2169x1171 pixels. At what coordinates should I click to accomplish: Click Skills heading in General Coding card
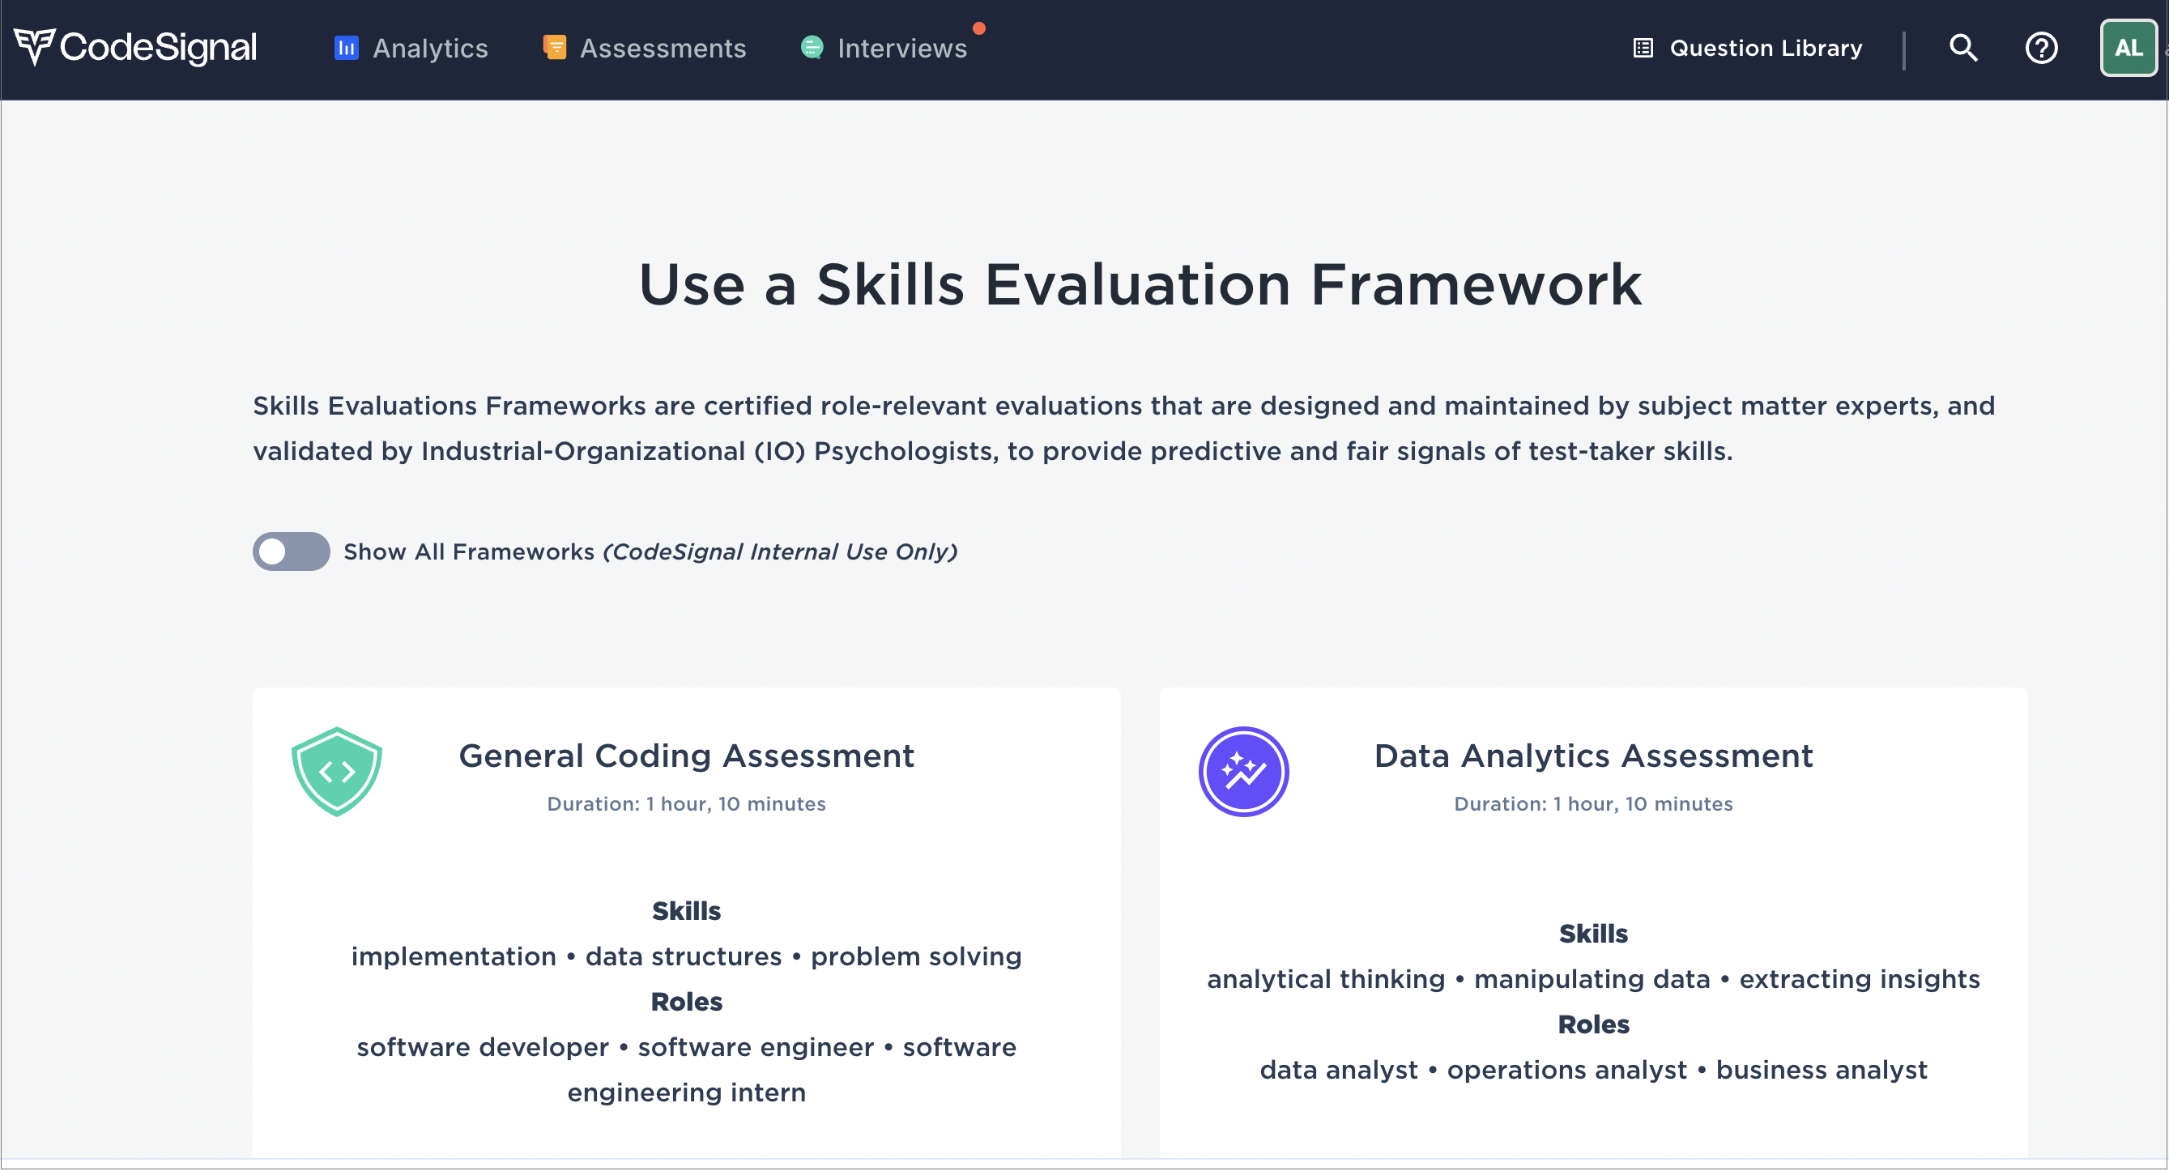click(x=686, y=912)
